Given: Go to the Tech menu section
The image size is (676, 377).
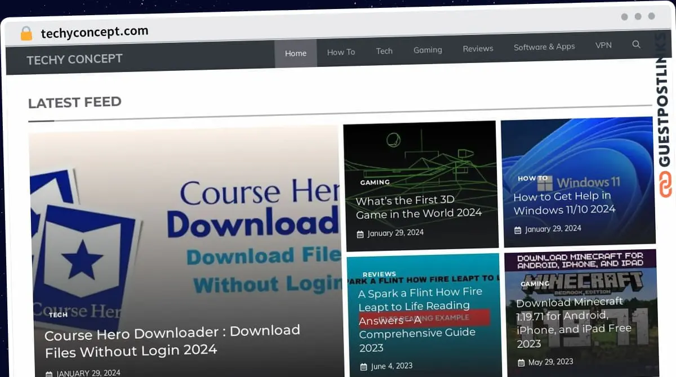Looking at the screenshot, I should pos(384,51).
